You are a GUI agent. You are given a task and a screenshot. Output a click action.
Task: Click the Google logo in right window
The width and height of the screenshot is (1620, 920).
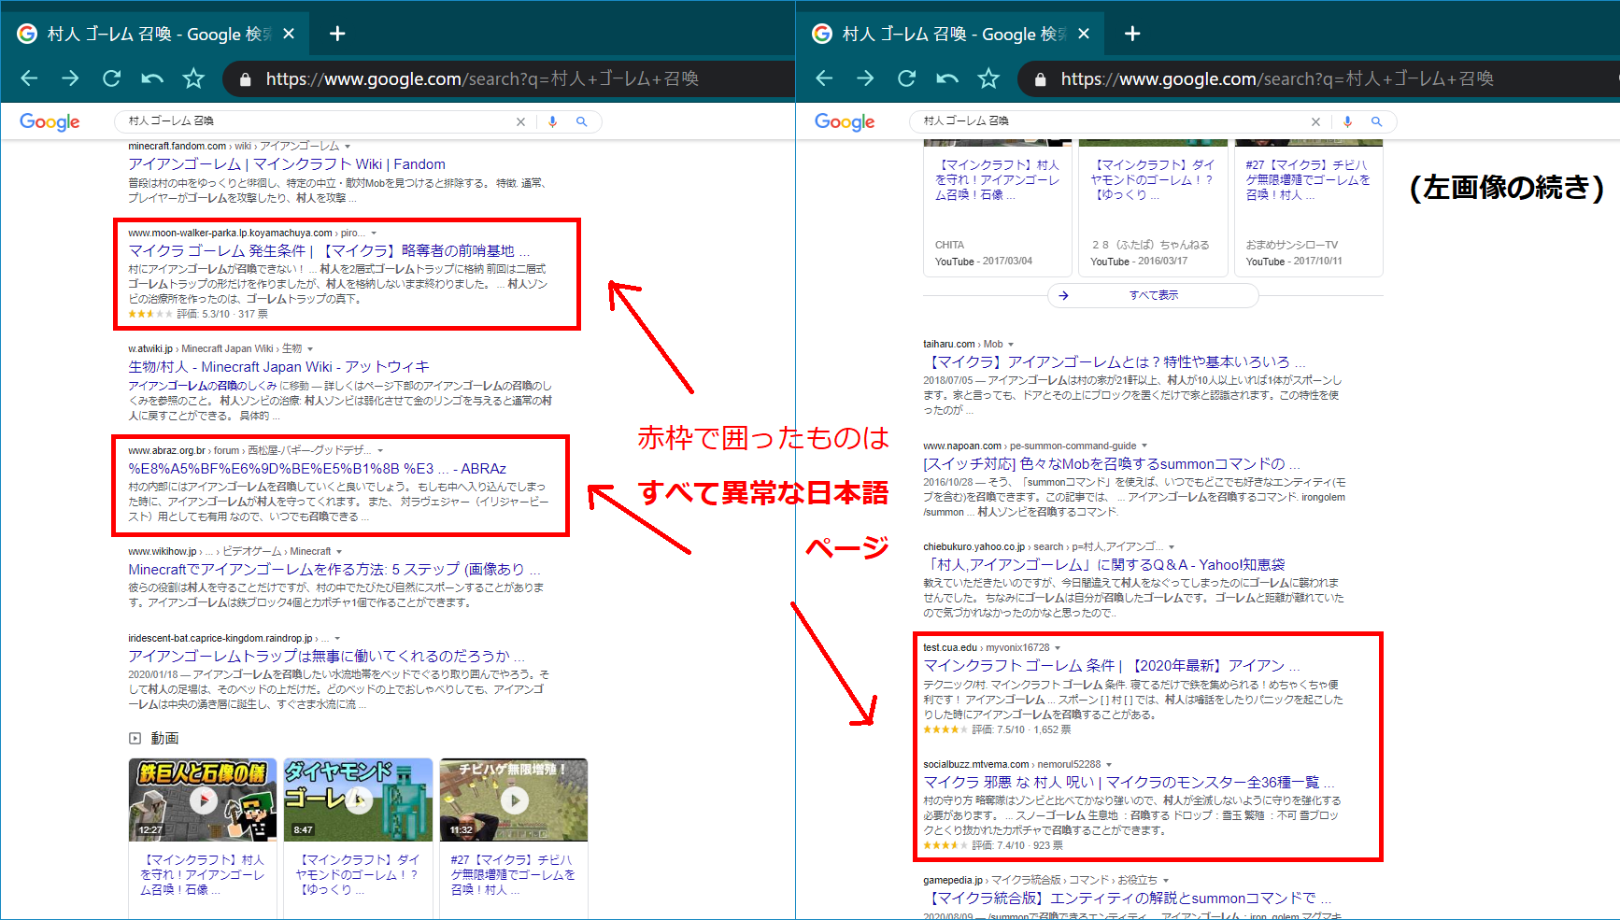click(845, 122)
